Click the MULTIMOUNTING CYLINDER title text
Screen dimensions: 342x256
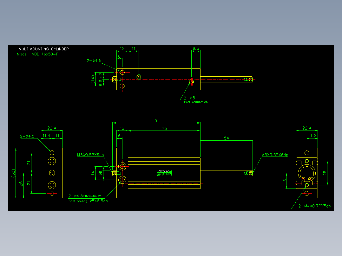[x=44, y=49]
